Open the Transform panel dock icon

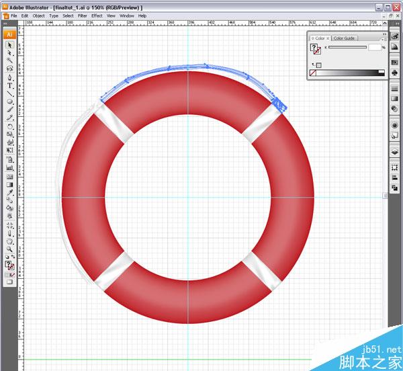[x=394, y=167]
